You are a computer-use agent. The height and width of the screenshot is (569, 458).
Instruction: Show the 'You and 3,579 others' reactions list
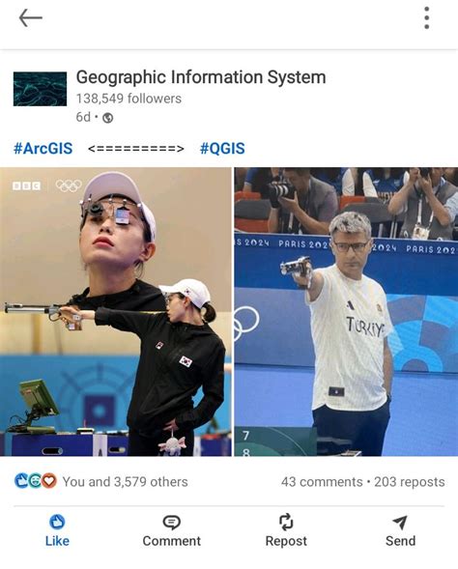click(126, 481)
